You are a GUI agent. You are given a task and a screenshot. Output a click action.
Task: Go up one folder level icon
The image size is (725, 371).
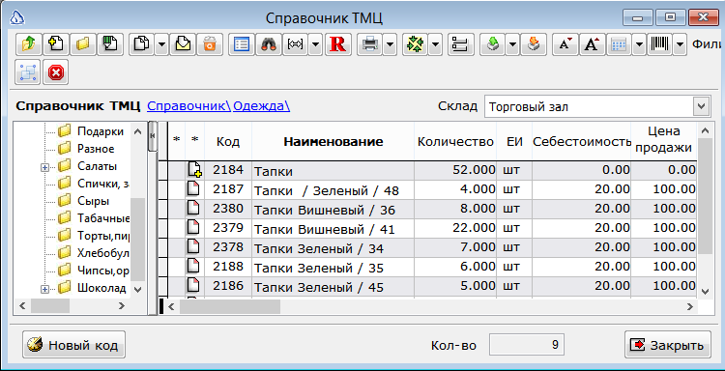point(29,43)
